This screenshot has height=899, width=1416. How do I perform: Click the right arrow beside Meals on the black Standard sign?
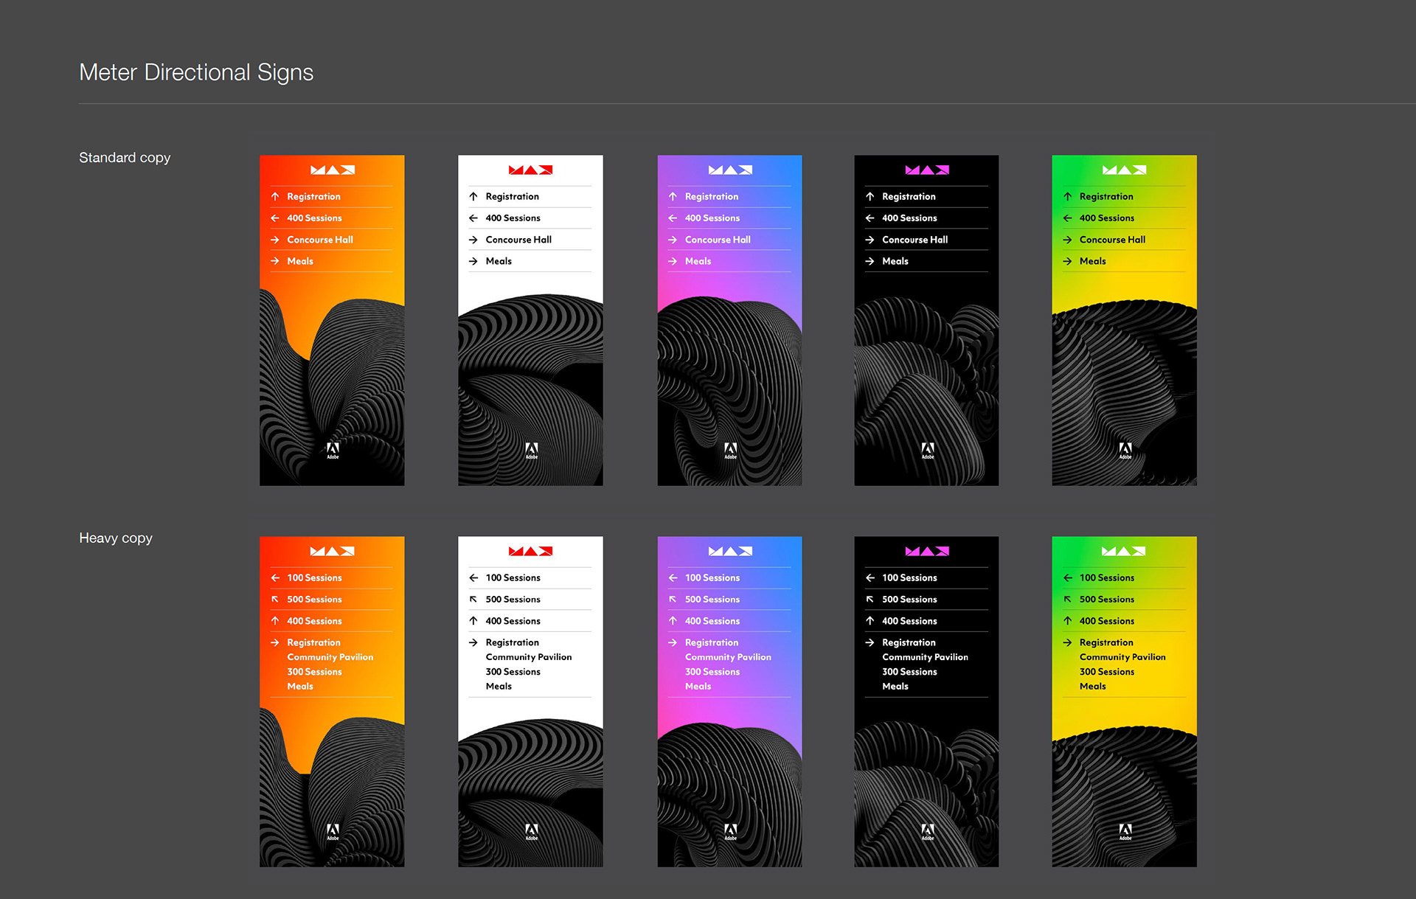(870, 261)
